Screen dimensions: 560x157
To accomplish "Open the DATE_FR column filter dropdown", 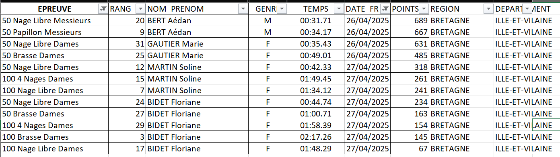I will (x=385, y=9).
